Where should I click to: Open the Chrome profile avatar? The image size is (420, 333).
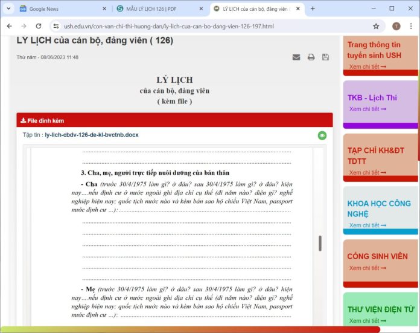tap(396, 27)
